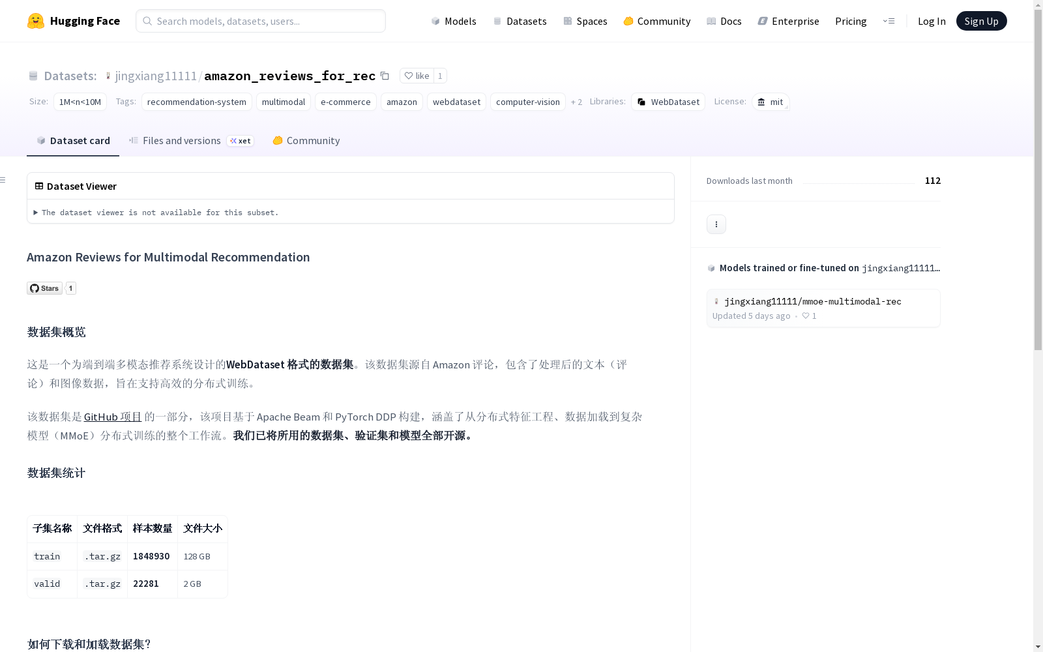Open Datasets in top navigation
This screenshot has height=652, width=1043.
click(520, 21)
